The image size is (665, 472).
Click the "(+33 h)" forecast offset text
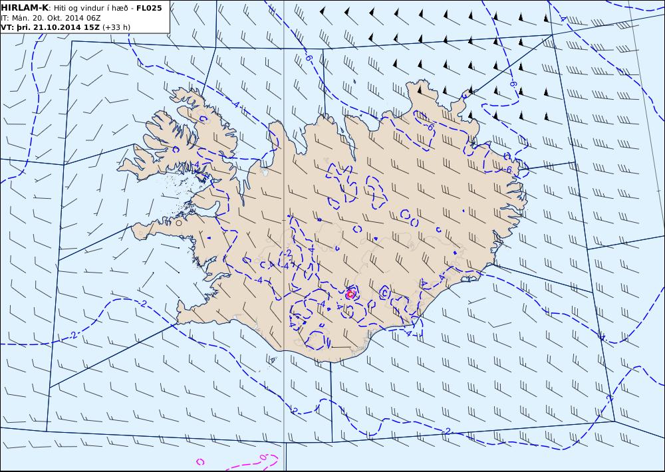click(x=116, y=27)
